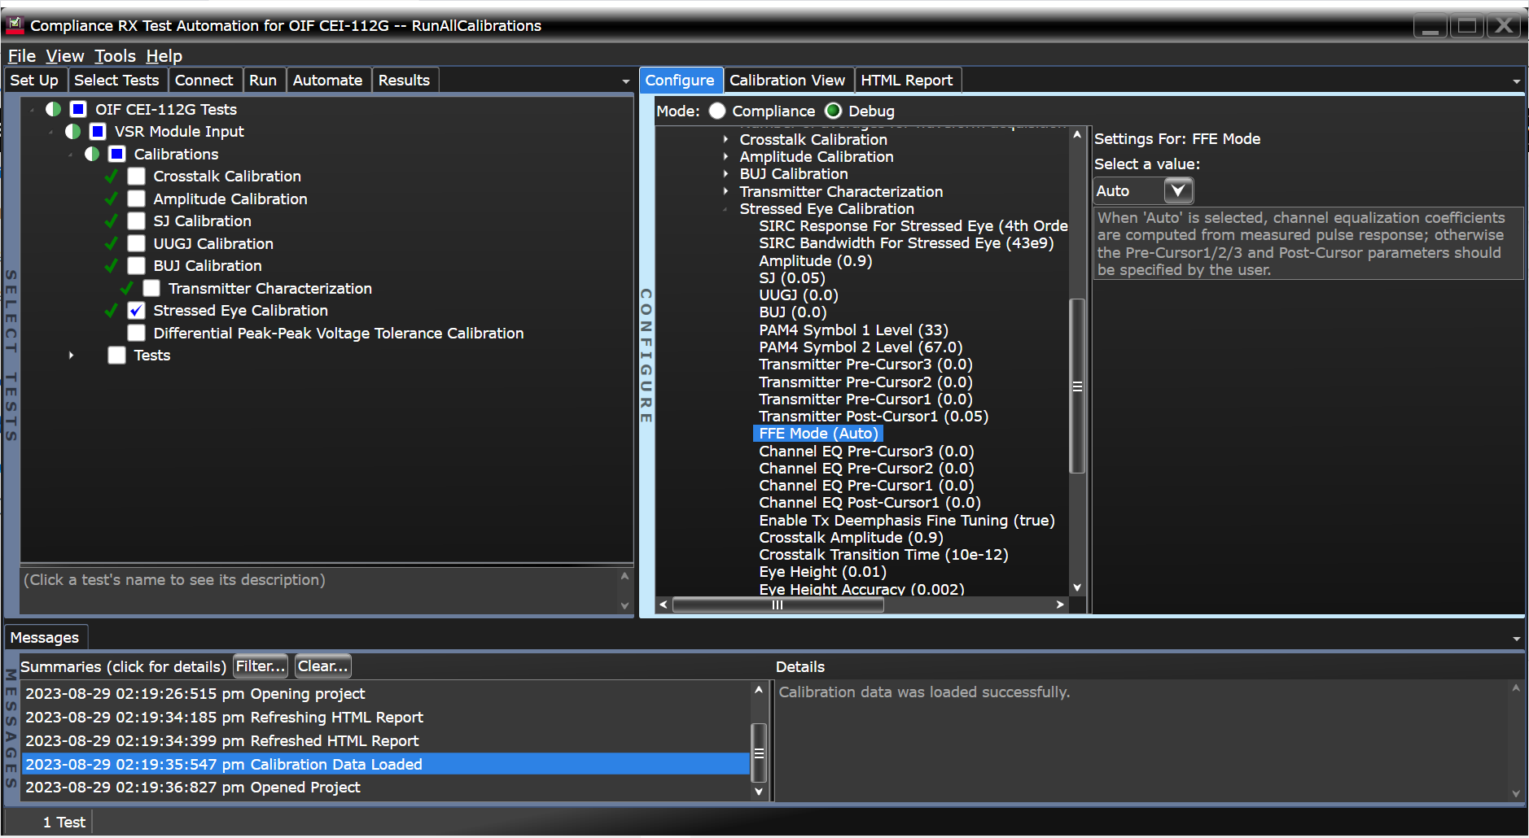Viewport: 1529px width, 838px height.
Task: Click the status indicator beside OIF CEI-112G Tests
Action: point(54,110)
